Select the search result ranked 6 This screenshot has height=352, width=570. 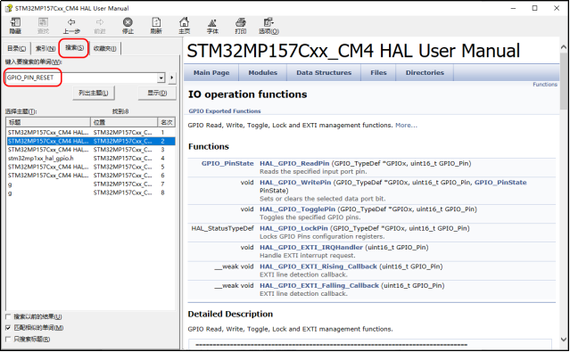pos(91,176)
